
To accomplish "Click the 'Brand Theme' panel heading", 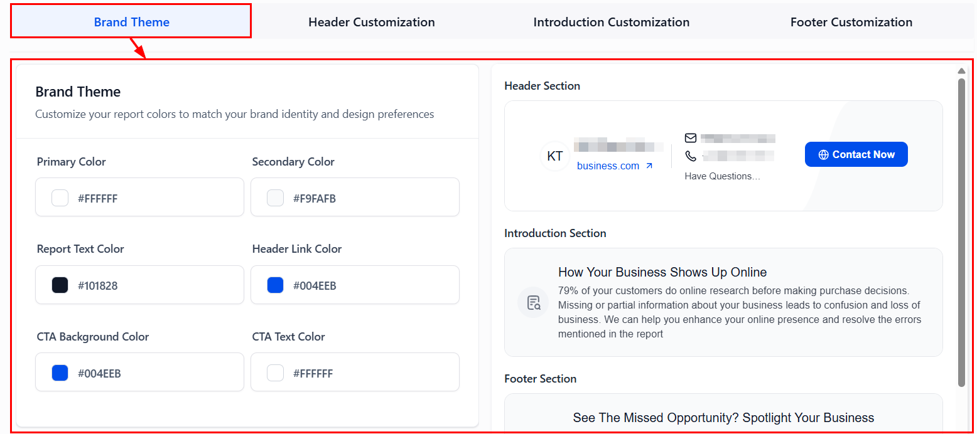I will pos(78,92).
